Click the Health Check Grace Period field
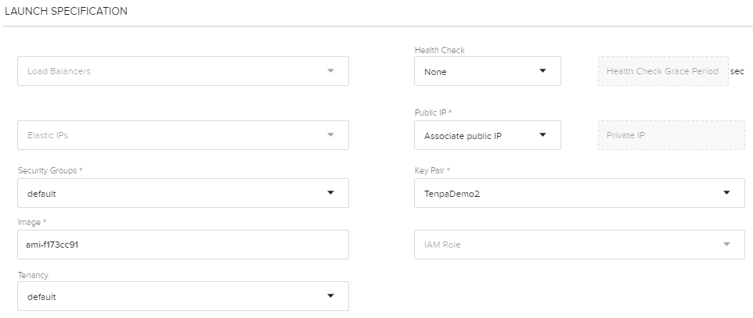Viewport: 753px width, 318px height. point(662,71)
